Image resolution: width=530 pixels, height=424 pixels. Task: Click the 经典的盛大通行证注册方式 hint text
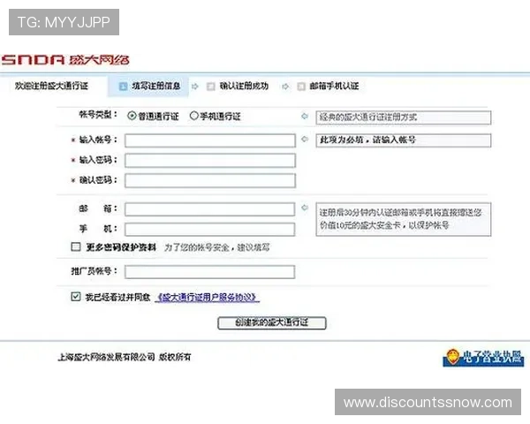pos(368,117)
